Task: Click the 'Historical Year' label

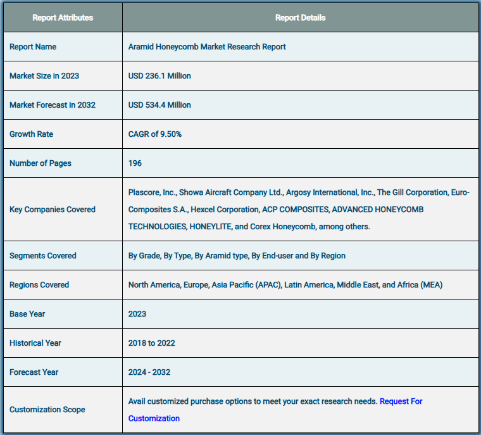Action: coord(35,343)
